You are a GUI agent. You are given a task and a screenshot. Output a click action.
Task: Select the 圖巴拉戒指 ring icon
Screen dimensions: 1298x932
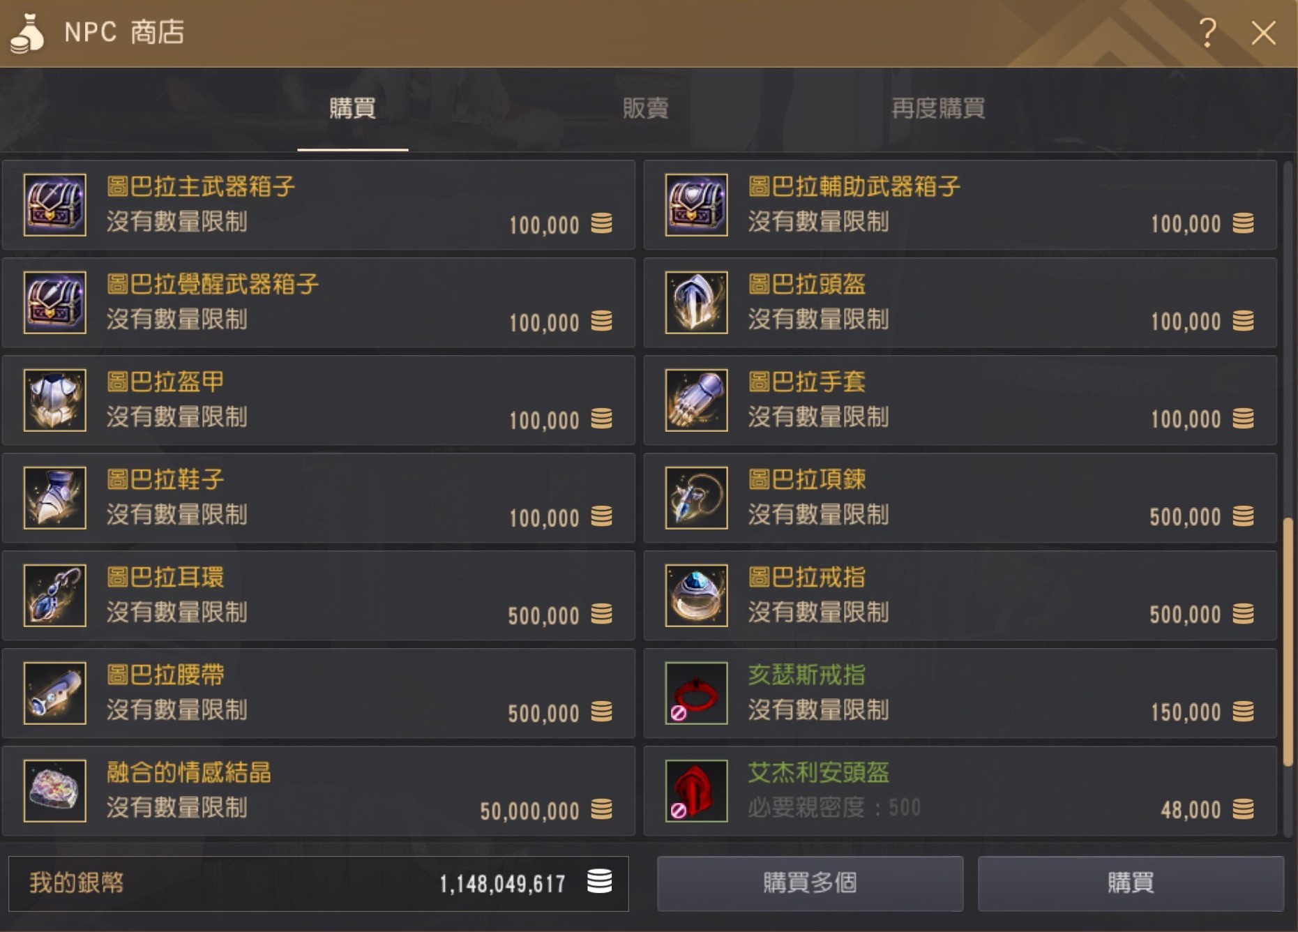697,596
